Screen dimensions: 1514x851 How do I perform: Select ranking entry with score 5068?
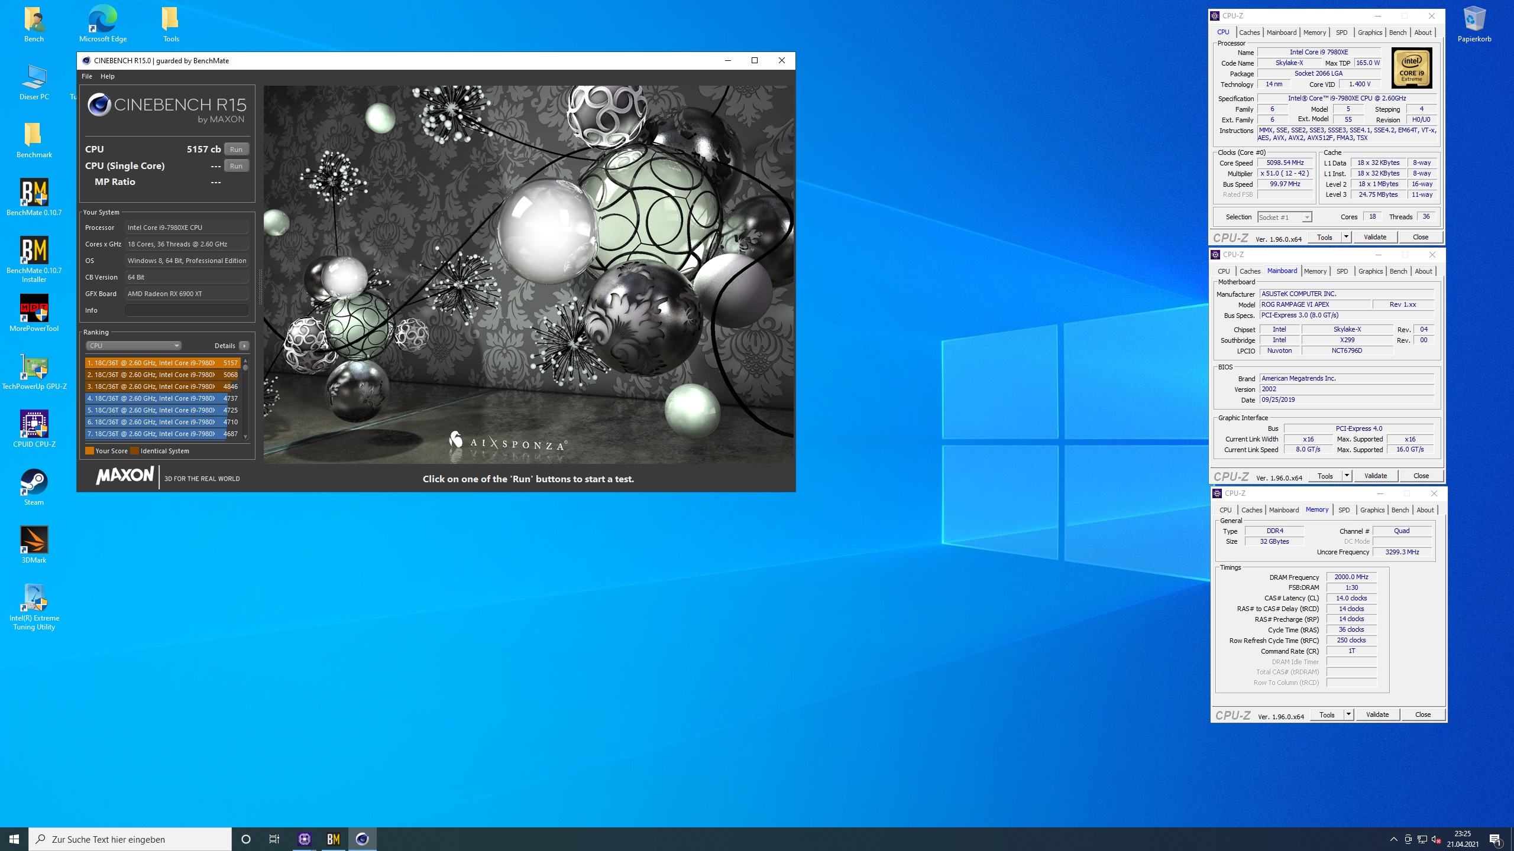click(x=163, y=375)
